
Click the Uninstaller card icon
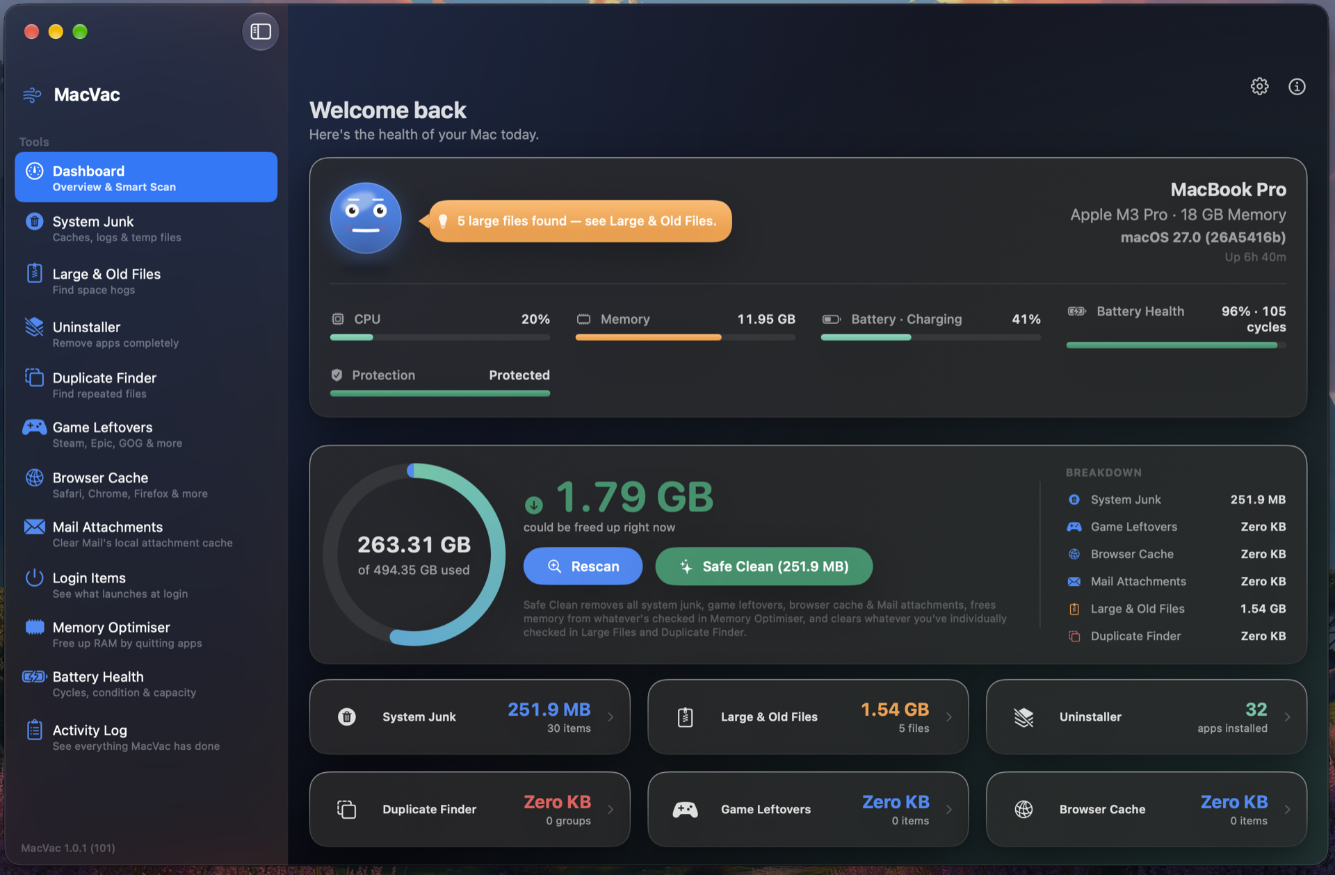pyautogui.click(x=1023, y=717)
